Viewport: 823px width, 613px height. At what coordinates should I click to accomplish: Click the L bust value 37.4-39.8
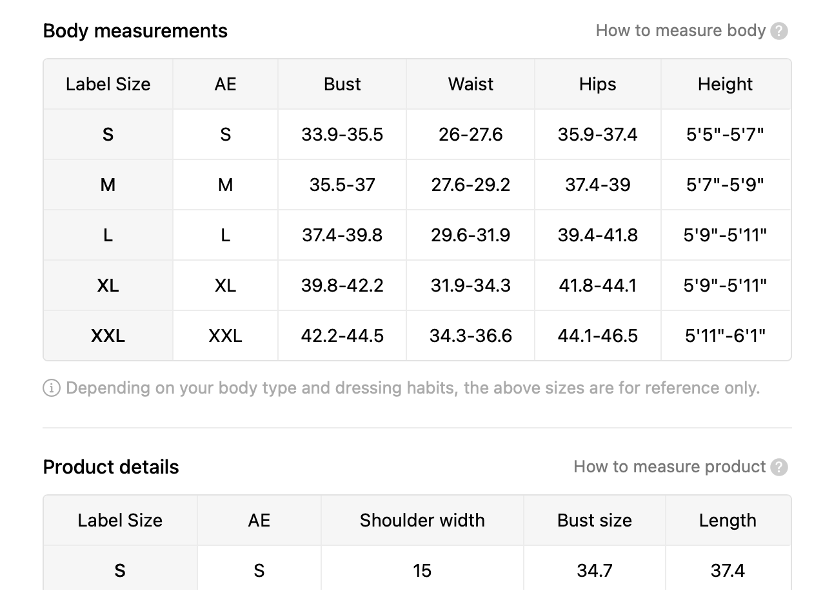tap(342, 236)
